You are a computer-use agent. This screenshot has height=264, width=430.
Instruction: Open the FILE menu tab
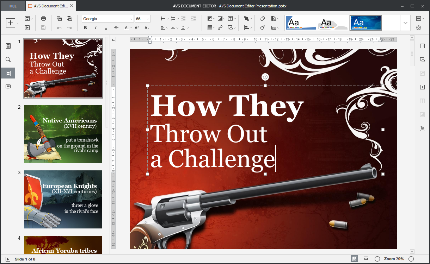point(13,6)
